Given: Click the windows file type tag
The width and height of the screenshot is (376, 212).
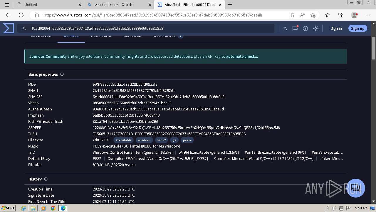Looking at the screenshot, I should (x=144, y=140).
